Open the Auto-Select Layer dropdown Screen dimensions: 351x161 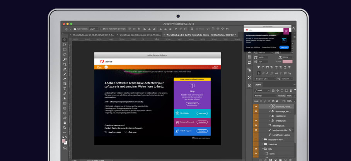coord(94,29)
